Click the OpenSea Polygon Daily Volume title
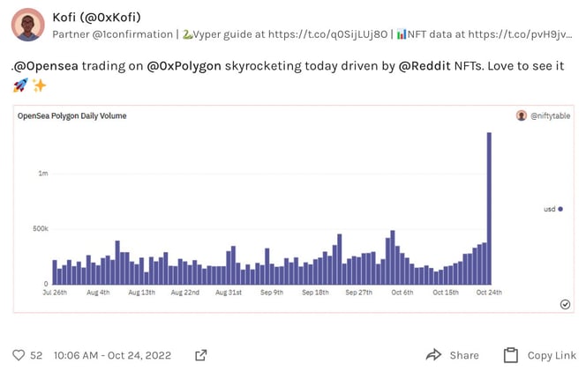Viewport: 586px width, 371px height. 72,116
